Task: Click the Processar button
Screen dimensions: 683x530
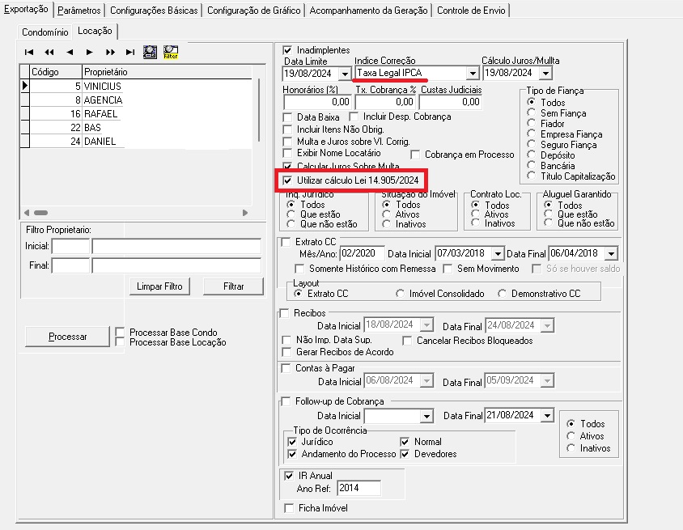Action: (x=67, y=336)
